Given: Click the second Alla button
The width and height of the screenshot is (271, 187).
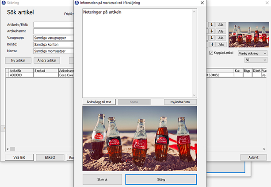Looking at the screenshot, I should click(x=221, y=31).
